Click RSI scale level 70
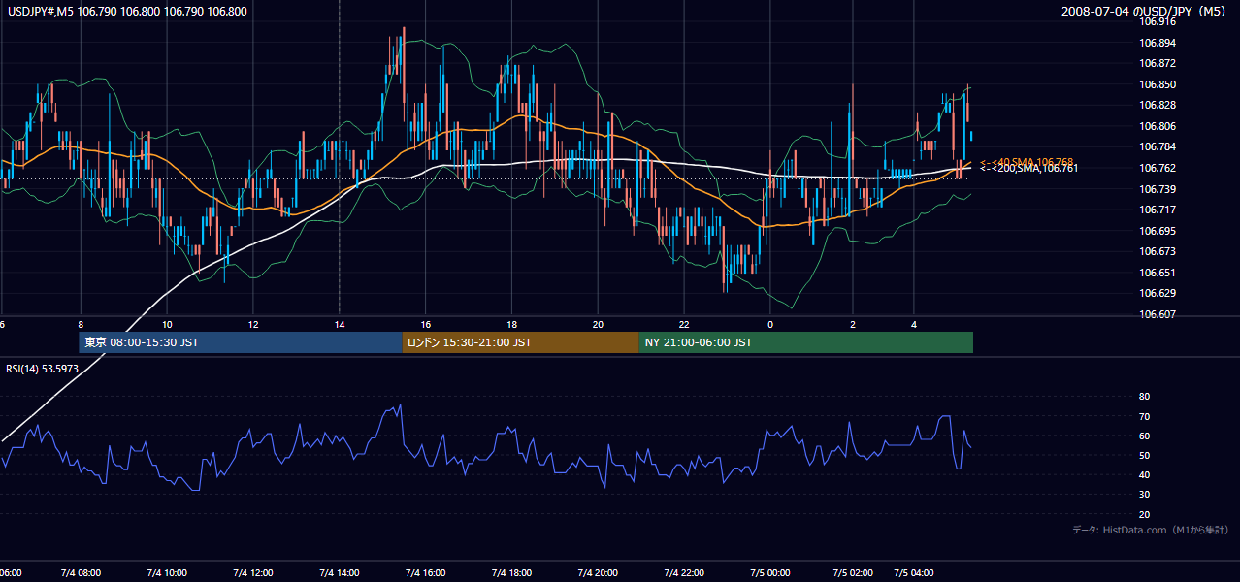The image size is (1240, 582). tap(1145, 416)
